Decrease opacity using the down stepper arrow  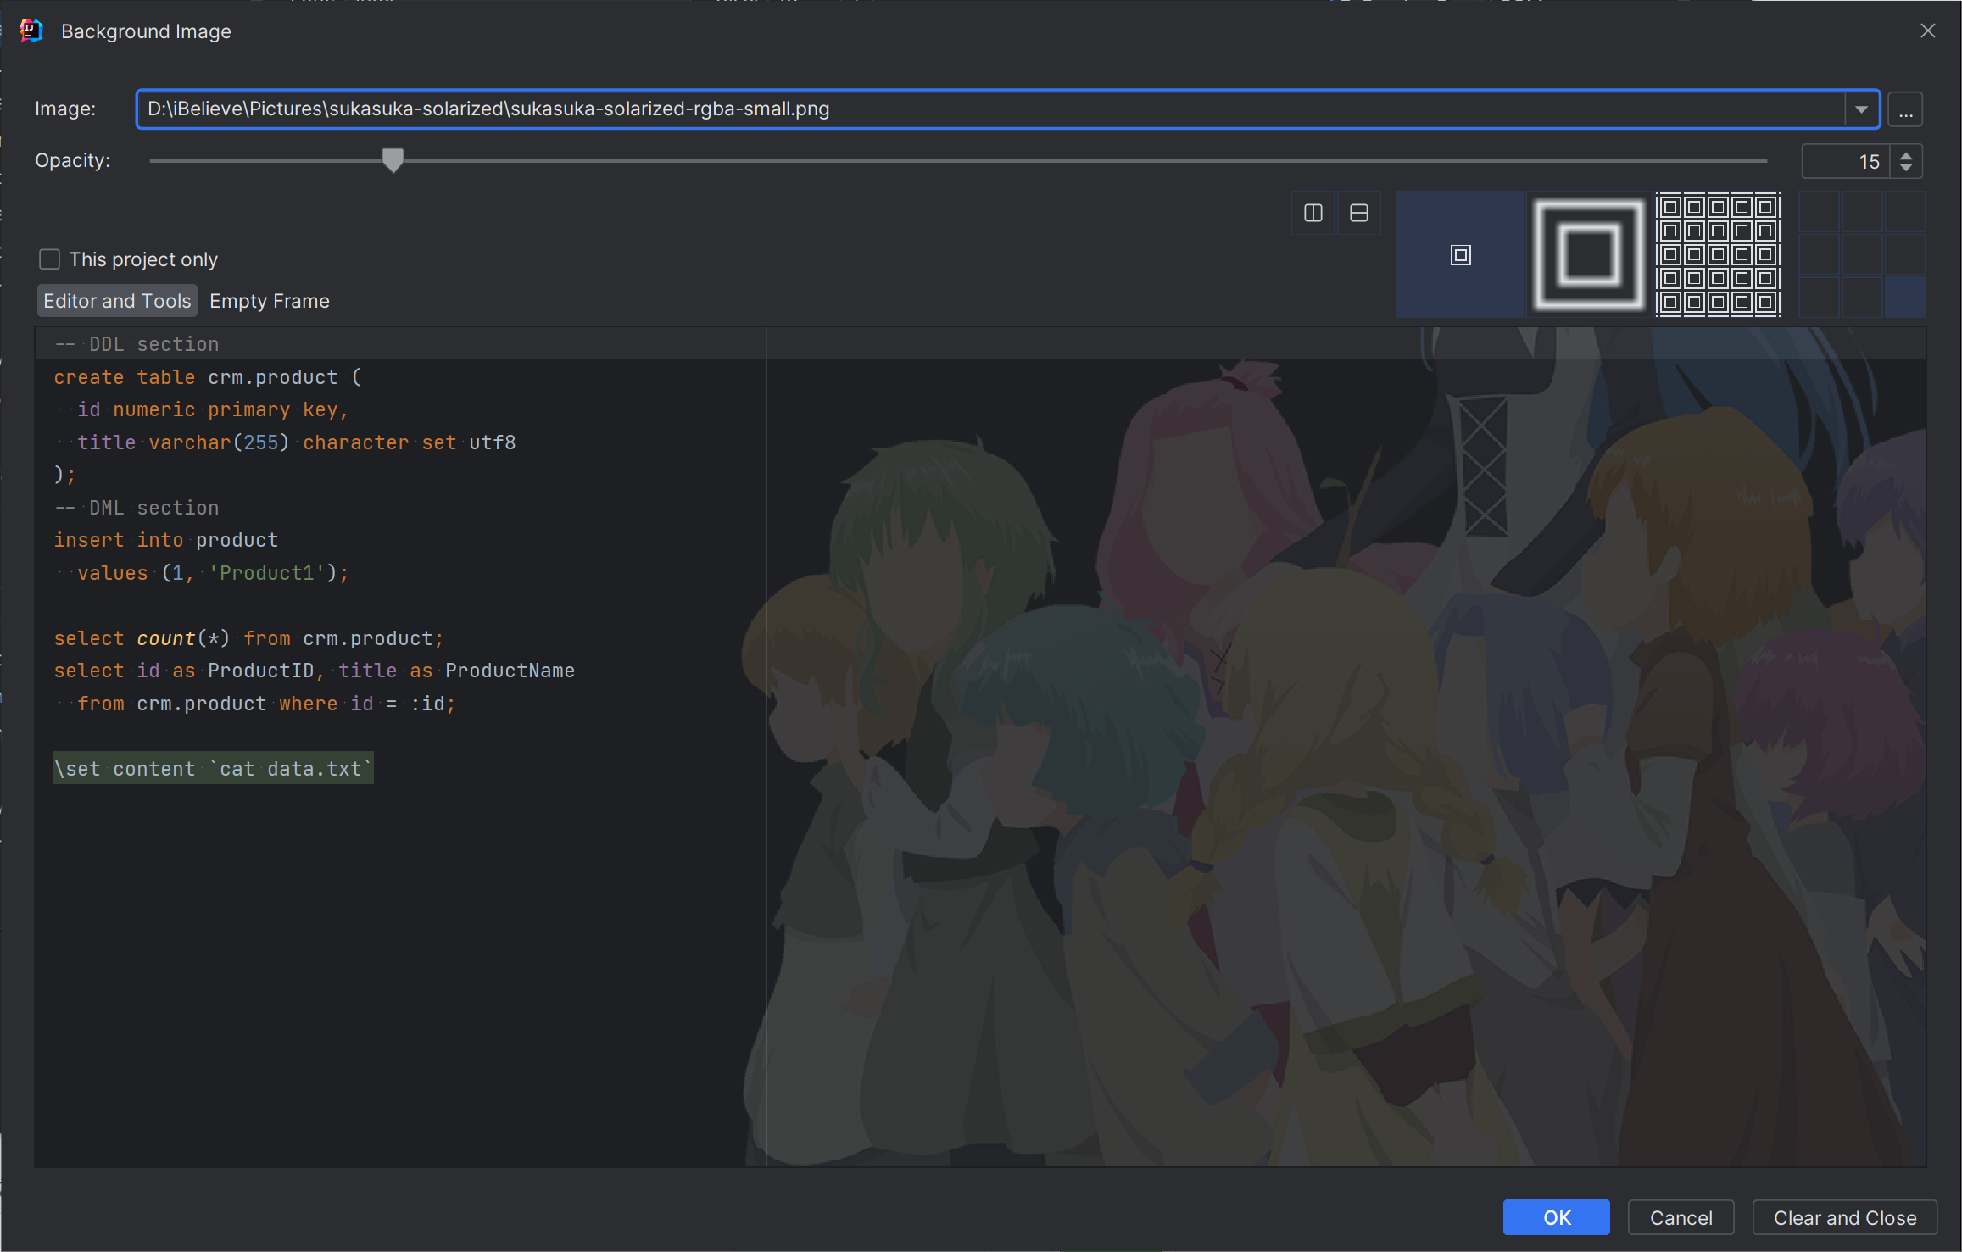click(1906, 169)
